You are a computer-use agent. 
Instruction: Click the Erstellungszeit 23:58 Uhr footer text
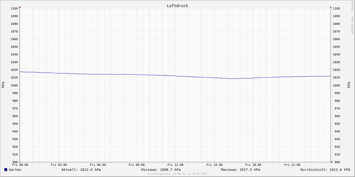coord(177,174)
